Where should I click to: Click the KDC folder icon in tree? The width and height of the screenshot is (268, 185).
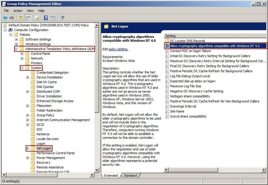[x=33, y=129]
